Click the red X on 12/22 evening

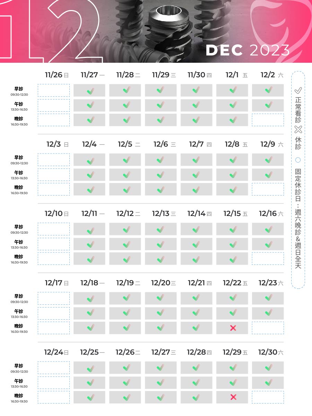pyautogui.click(x=233, y=328)
